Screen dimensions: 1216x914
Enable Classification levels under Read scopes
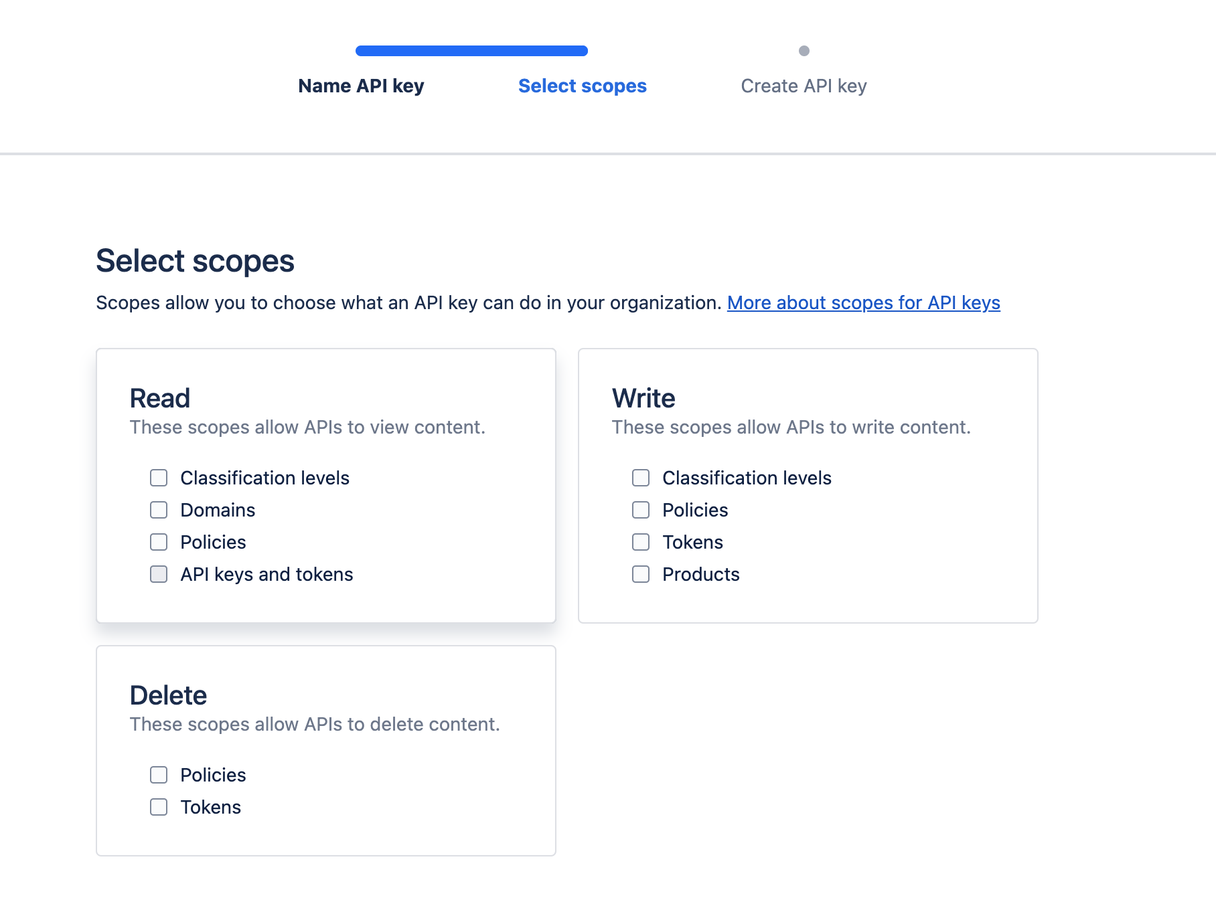159,478
